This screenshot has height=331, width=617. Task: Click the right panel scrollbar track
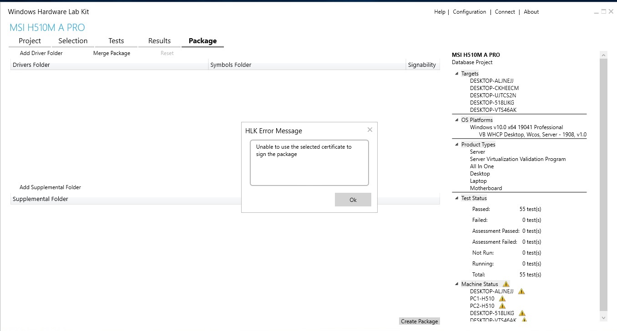click(x=603, y=182)
